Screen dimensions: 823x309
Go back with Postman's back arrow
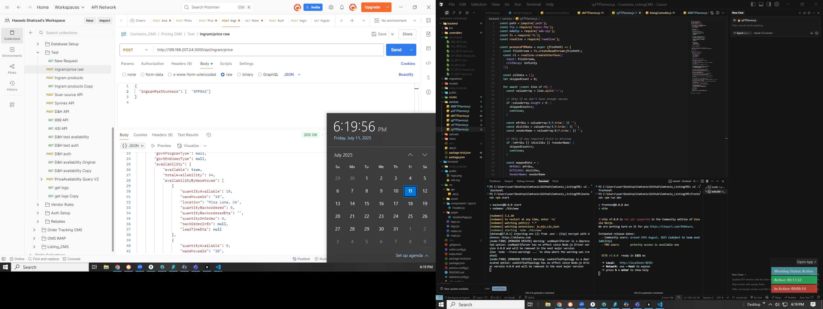[x=19, y=7]
